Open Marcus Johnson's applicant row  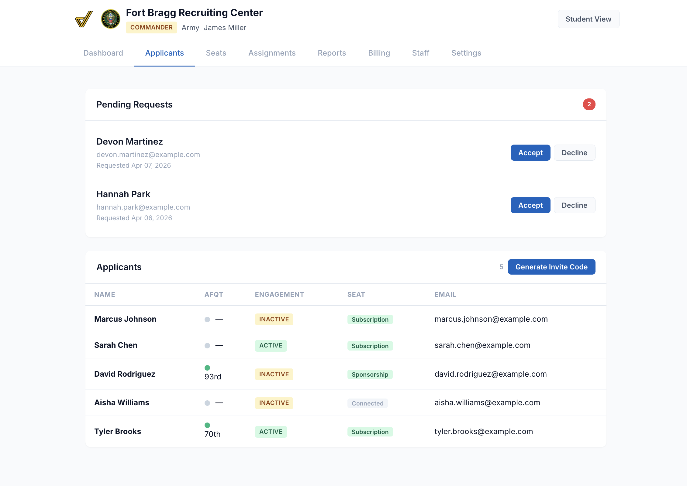click(x=125, y=319)
